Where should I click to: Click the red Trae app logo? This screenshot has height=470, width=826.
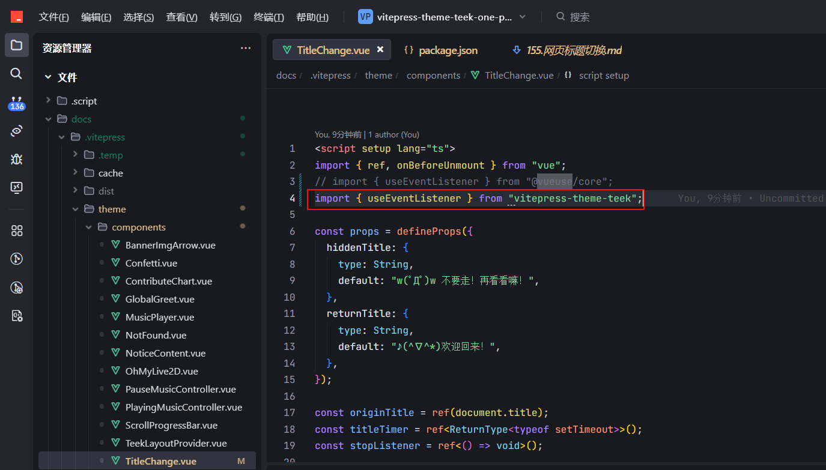(x=17, y=17)
